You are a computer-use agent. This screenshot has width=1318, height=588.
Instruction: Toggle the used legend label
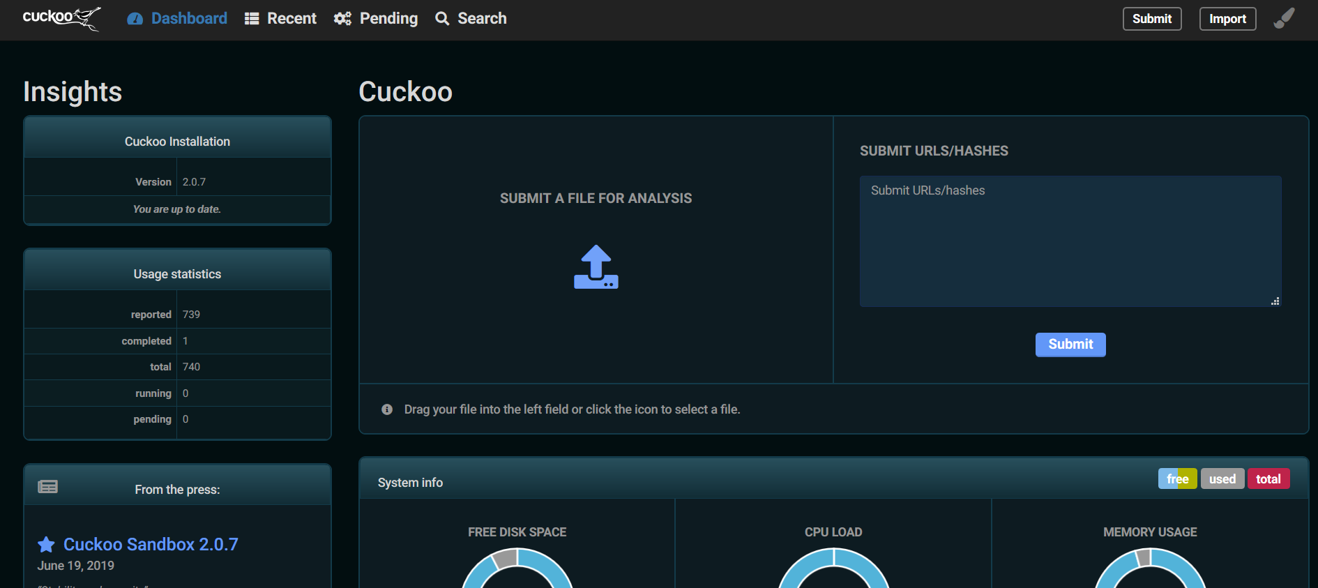coord(1222,479)
